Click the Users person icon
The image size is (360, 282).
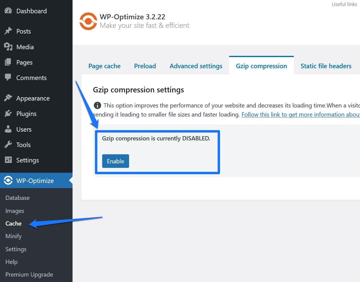tap(8, 129)
